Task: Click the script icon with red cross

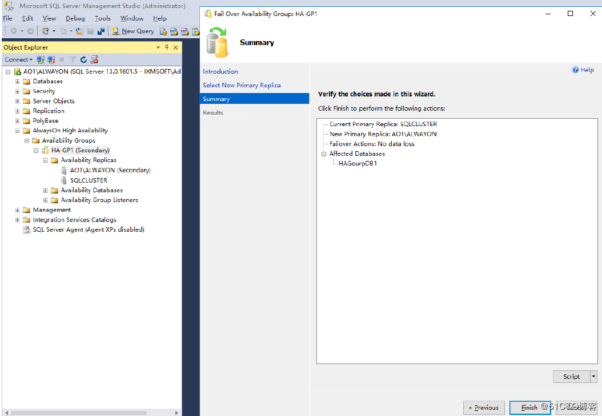Action: tap(94, 59)
